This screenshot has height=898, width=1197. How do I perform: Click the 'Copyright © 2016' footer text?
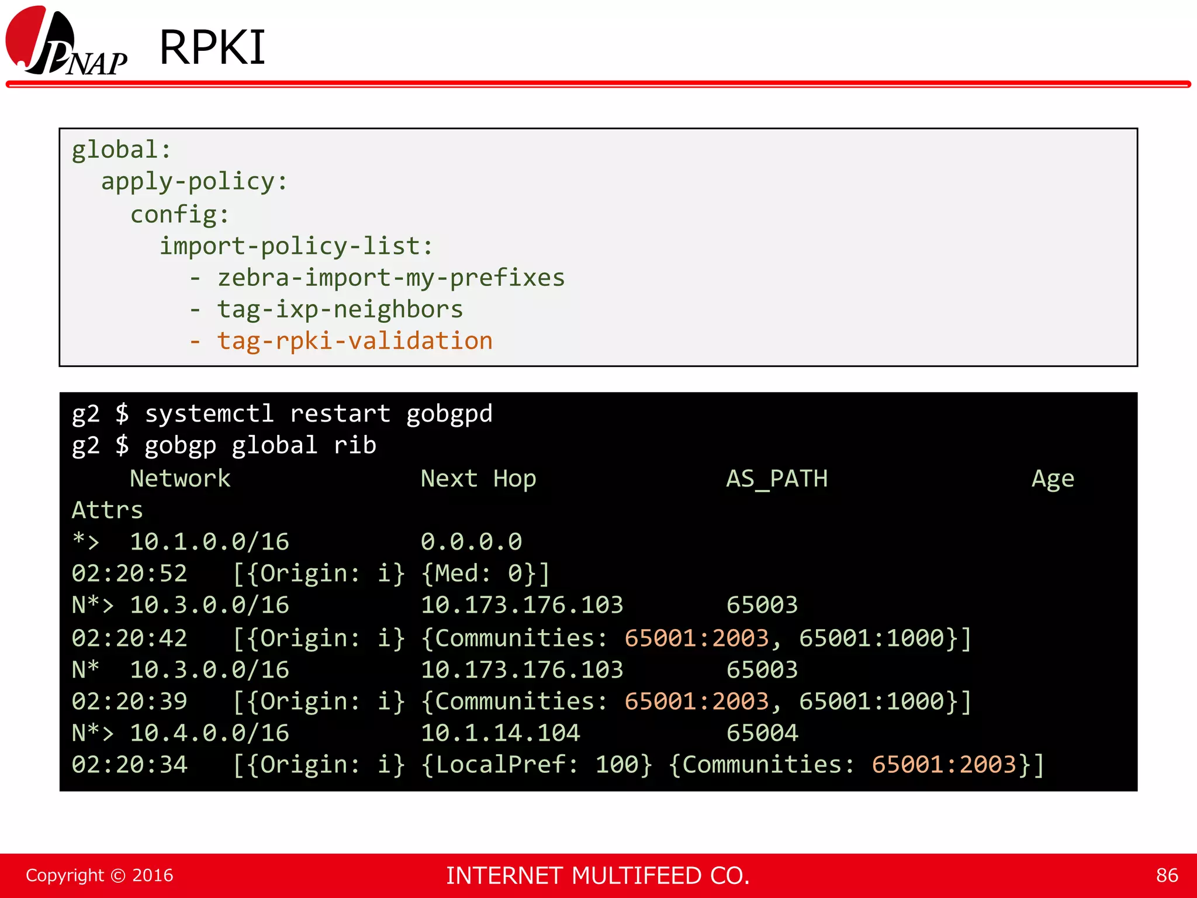(99, 875)
